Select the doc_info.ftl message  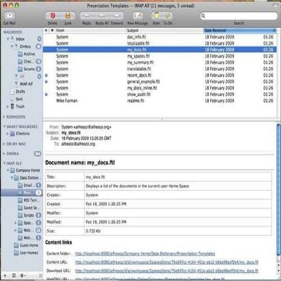pyautogui.click(x=160, y=37)
